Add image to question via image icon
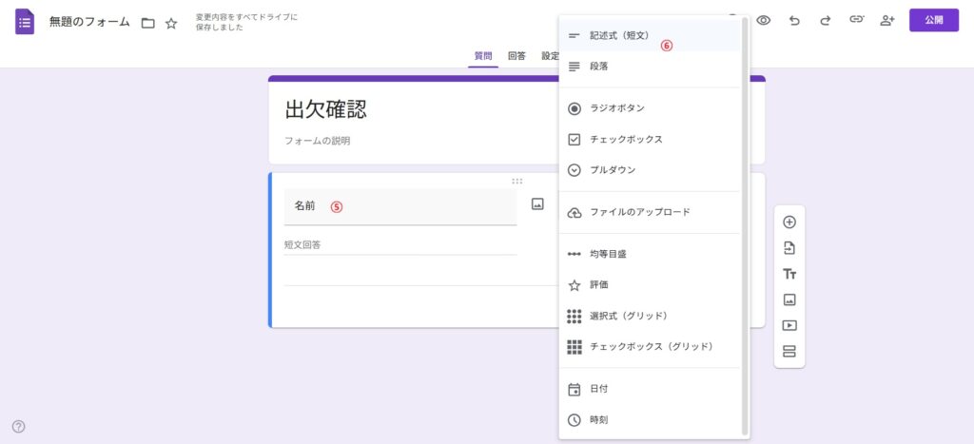This screenshot has width=974, height=444. [537, 203]
